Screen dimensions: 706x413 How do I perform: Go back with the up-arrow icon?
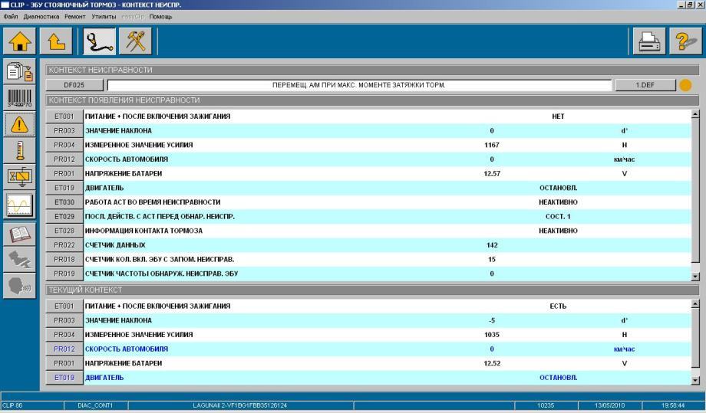(56, 41)
